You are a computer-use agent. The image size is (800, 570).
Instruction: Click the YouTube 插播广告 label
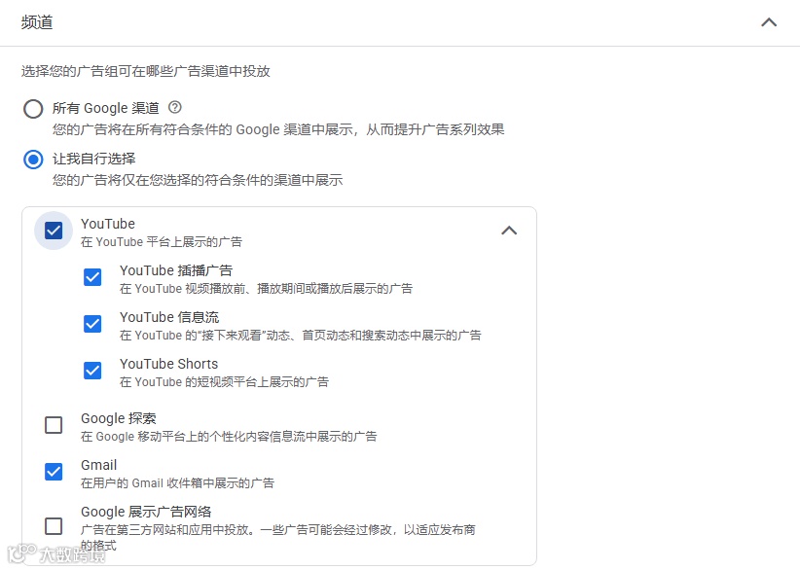point(176,270)
